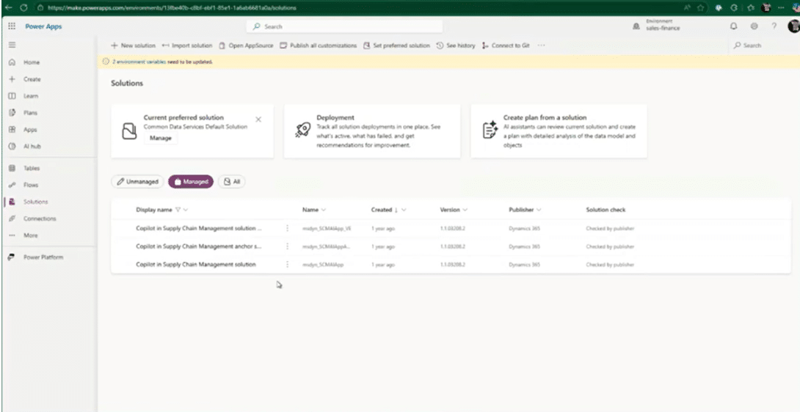Open more actions for msdyn_SCMAIApp row
Image resolution: width=800 pixels, height=412 pixels.
pyautogui.click(x=287, y=264)
